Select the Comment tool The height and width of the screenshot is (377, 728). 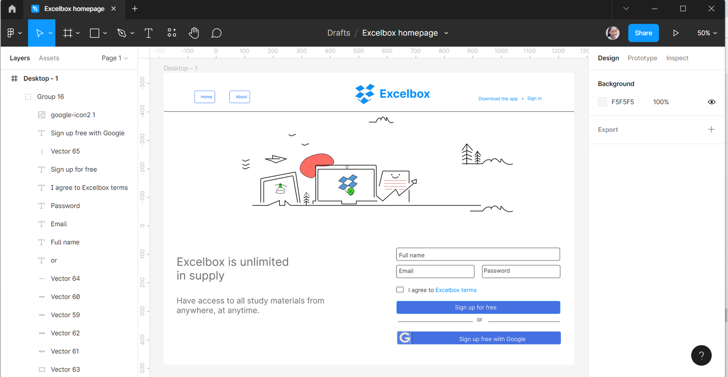point(217,33)
